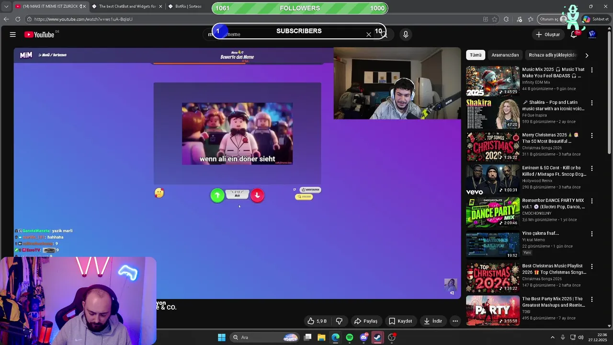Open options for Eminem & 50 Cent video
613x345 pixels.
(x=592, y=169)
